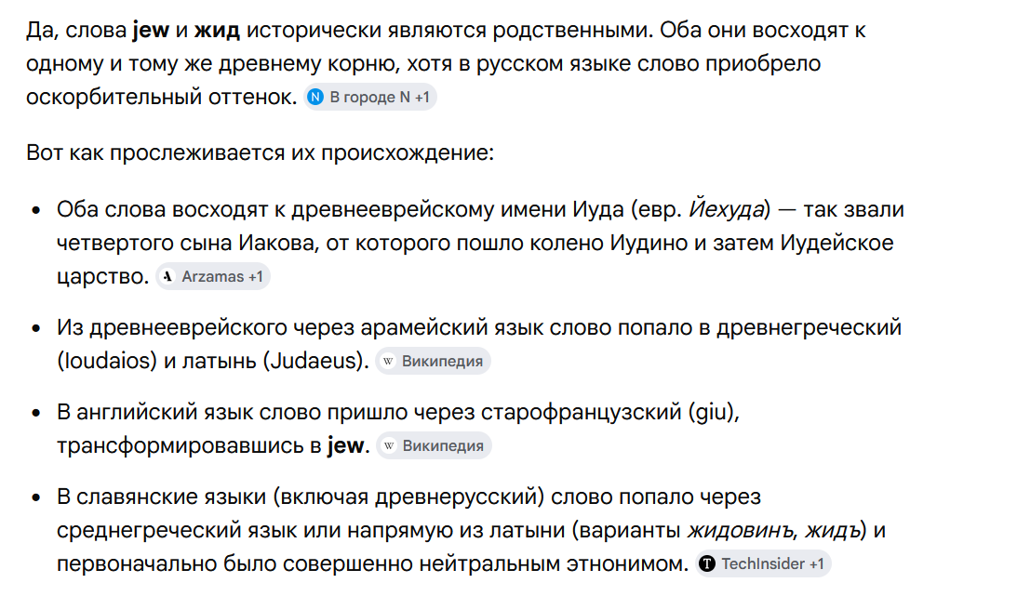Click the bold word 'жид'

tap(218, 31)
